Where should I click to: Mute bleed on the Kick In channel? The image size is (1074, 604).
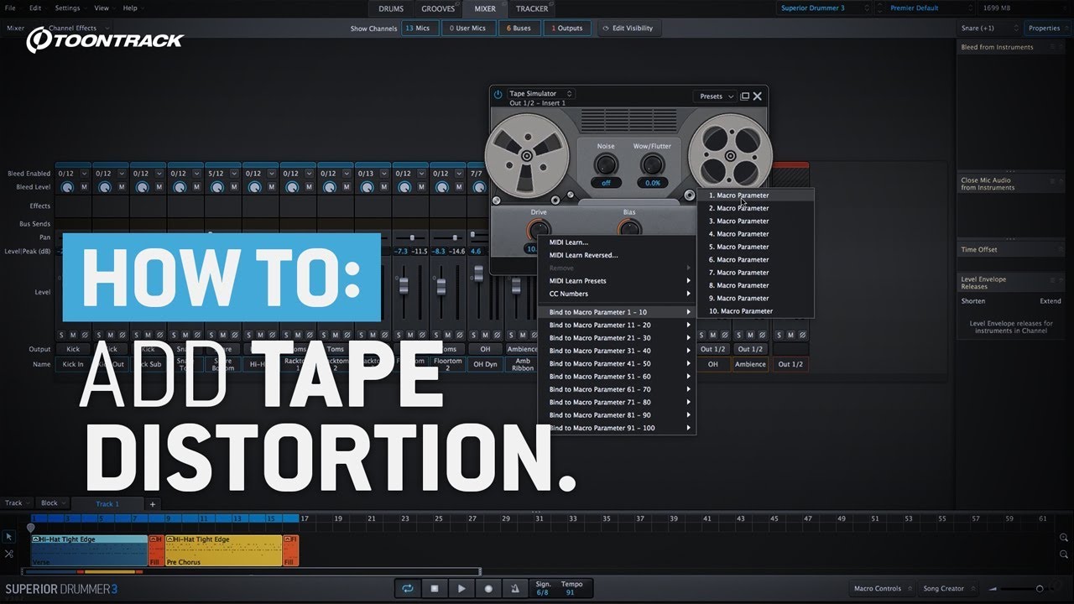[84, 187]
